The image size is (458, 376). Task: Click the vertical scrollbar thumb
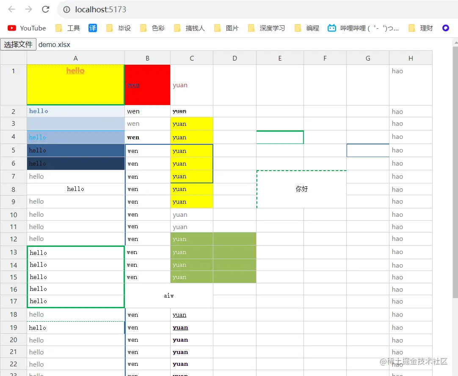455,172
